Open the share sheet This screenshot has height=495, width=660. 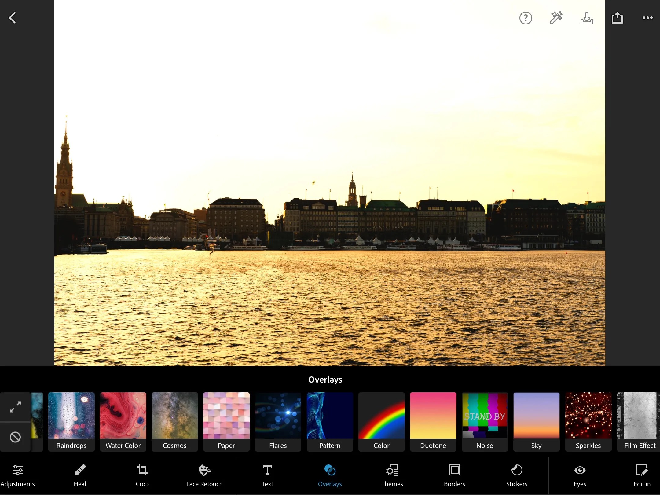(x=618, y=18)
